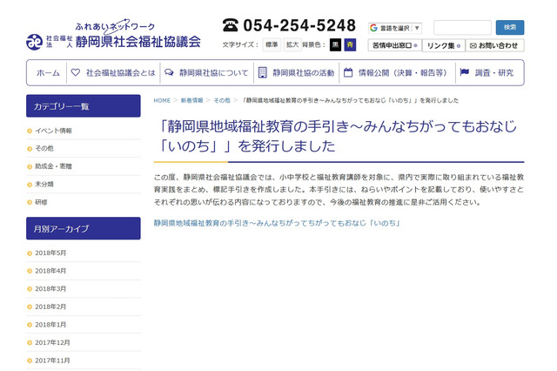Open the 静岡県地域福祉教育の手引き document link
Image resolution: width=557 pixels, height=371 pixels.
[277, 223]
